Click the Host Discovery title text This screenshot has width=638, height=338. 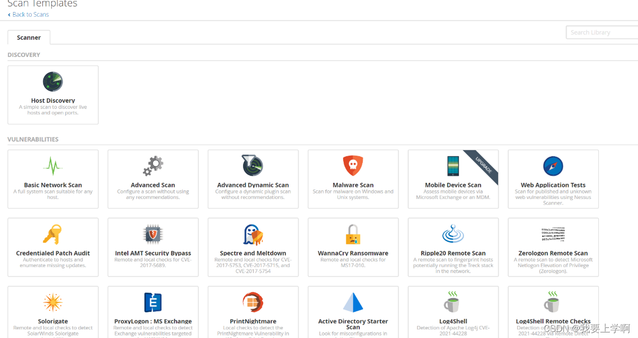53,101
